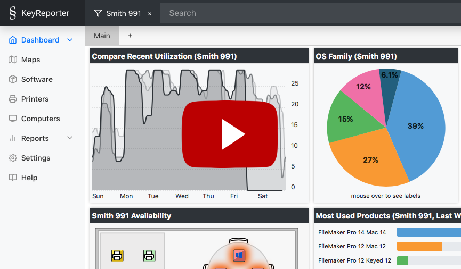Viewport: 461px width, 269px height.
Task: Play the video overlay on utilization chart
Action: click(230, 134)
